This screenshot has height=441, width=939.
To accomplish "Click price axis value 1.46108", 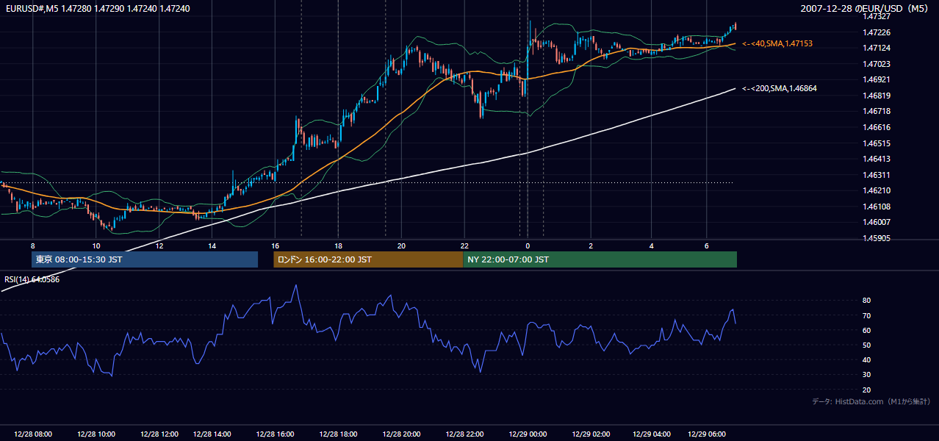I will click(877, 207).
